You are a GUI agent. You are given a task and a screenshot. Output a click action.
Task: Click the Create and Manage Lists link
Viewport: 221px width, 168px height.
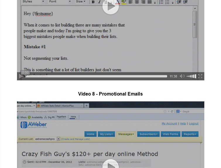pyautogui.click(x=76, y=139)
